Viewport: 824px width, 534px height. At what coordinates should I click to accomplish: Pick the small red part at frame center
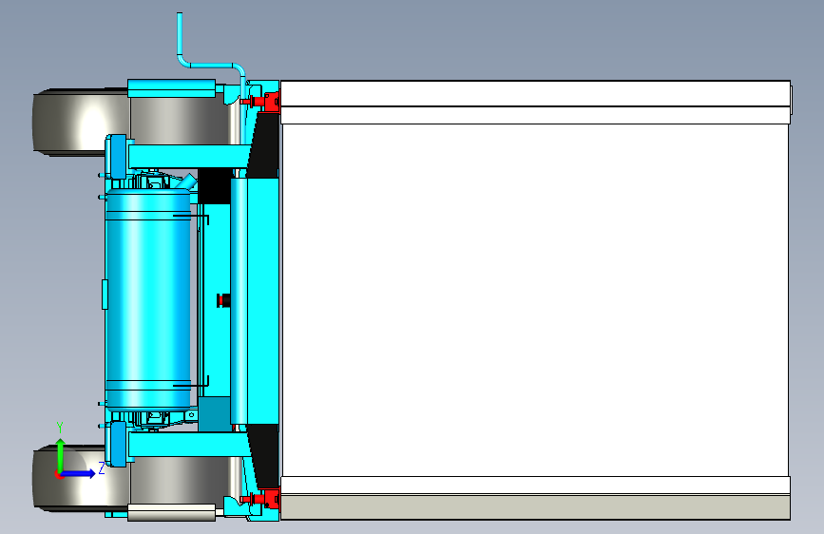point(223,300)
